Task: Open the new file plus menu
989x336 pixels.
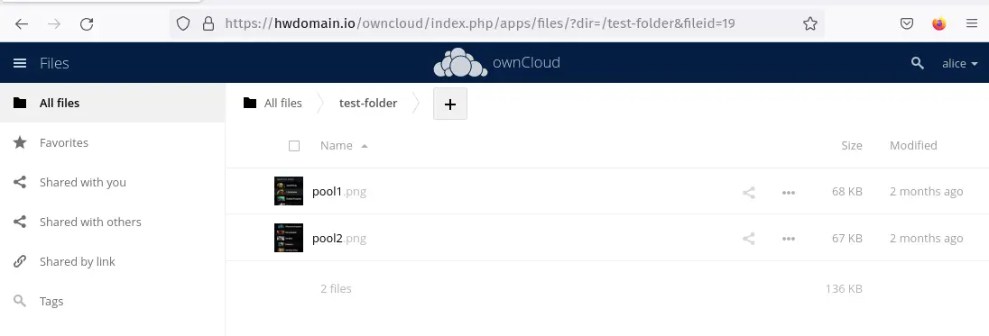Action: 450,104
